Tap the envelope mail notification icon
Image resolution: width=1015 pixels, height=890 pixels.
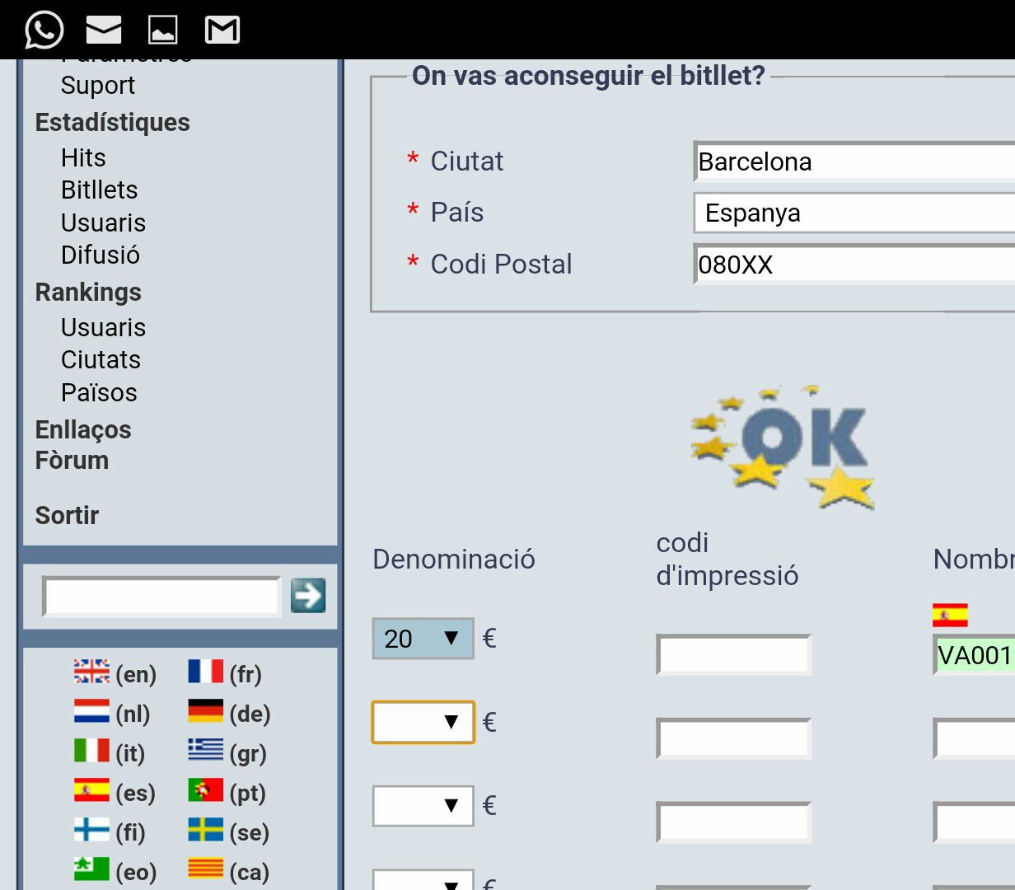tap(104, 30)
